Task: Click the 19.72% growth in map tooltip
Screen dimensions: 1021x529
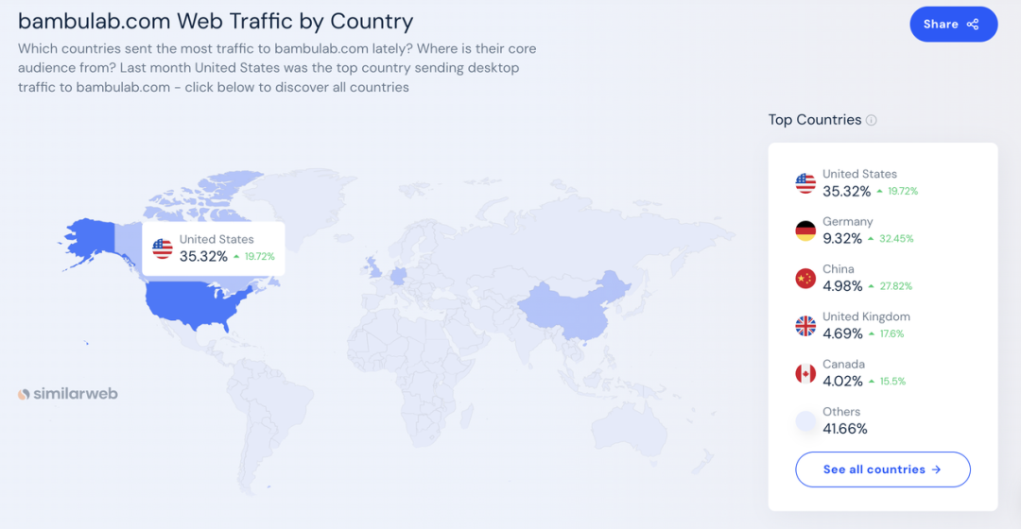Action: point(259,256)
